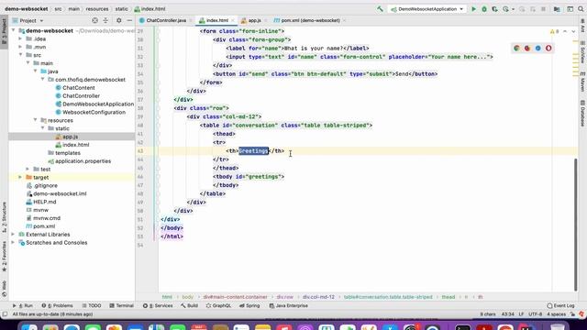This screenshot has width=587, height=330.
Task: Click the Profiler run icon
Action: (x=505, y=9)
